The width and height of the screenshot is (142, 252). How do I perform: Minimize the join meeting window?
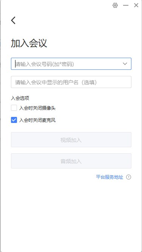coord(126,5)
